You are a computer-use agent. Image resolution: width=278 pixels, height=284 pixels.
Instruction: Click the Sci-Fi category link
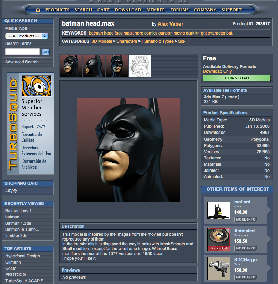point(183,41)
